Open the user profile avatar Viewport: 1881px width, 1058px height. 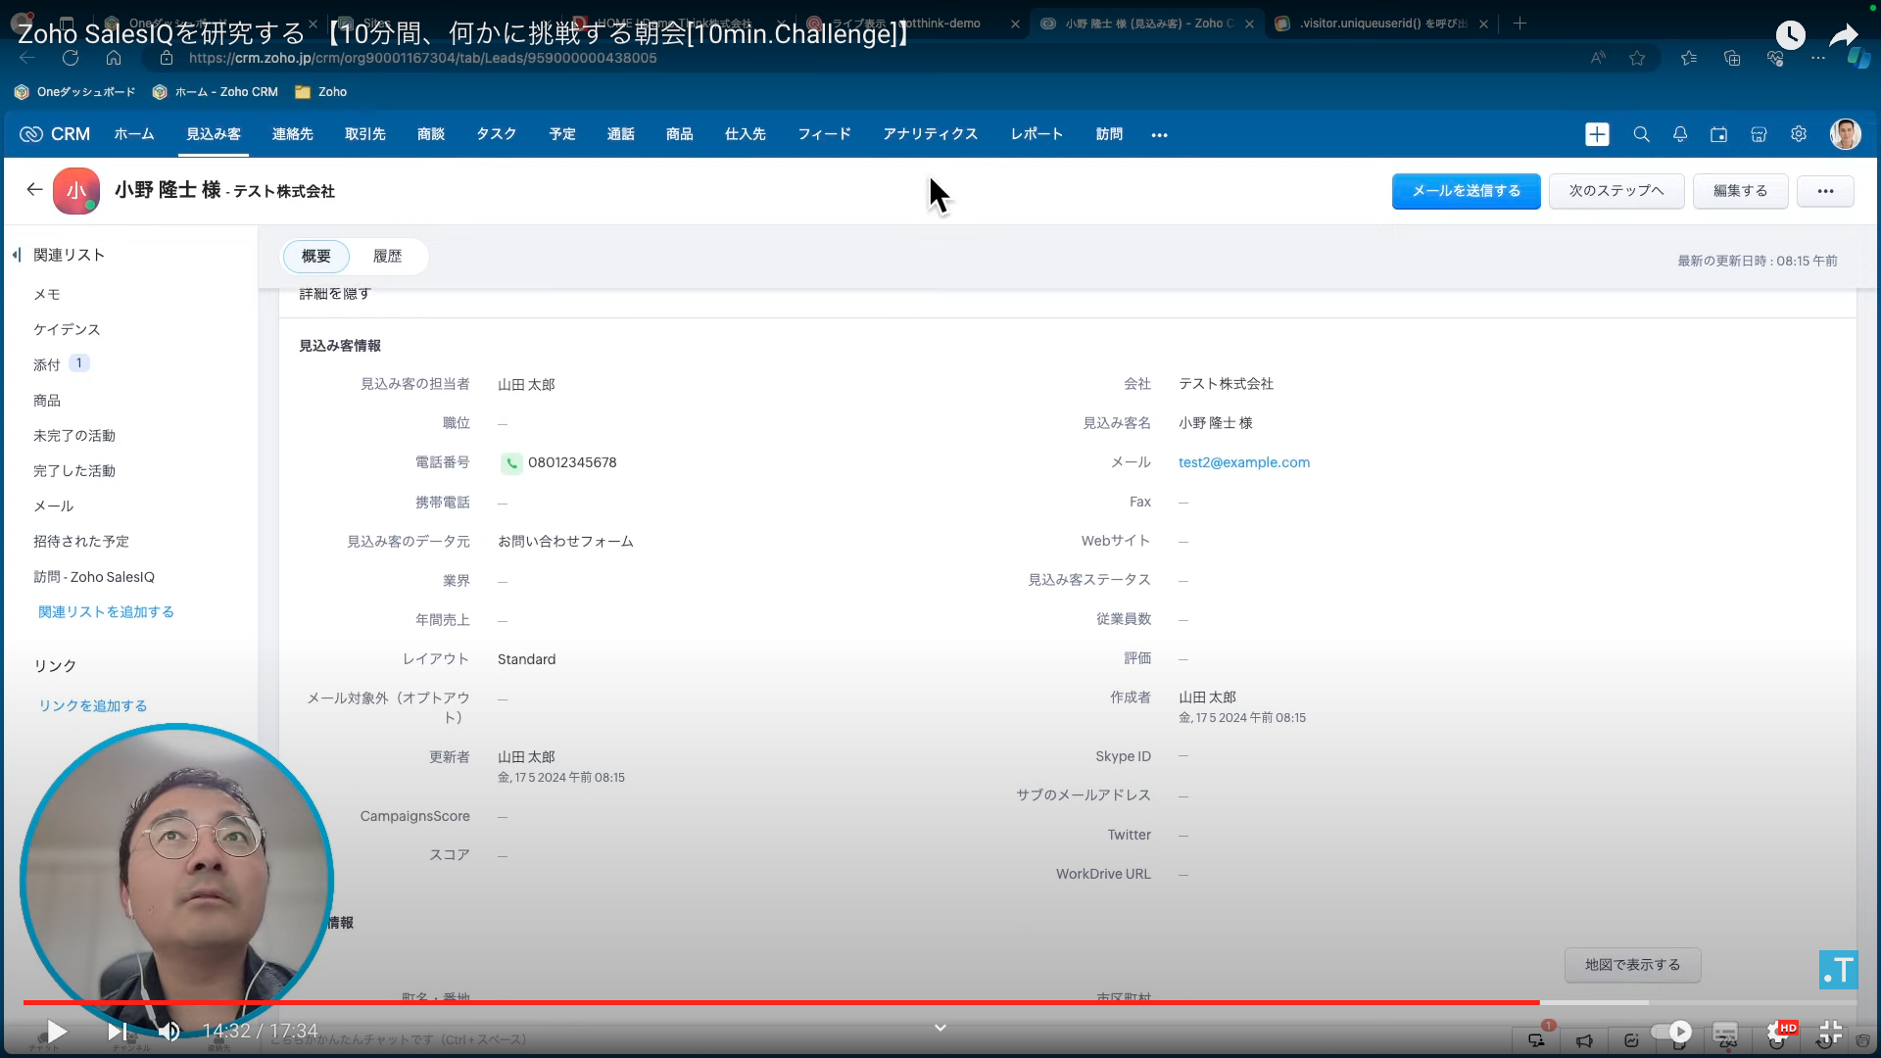click(x=1846, y=134)
